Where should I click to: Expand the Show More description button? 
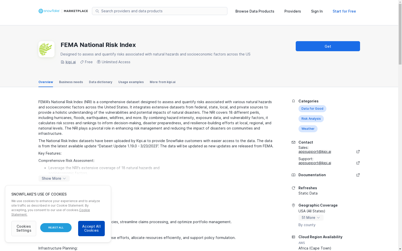tap(54, 178)
